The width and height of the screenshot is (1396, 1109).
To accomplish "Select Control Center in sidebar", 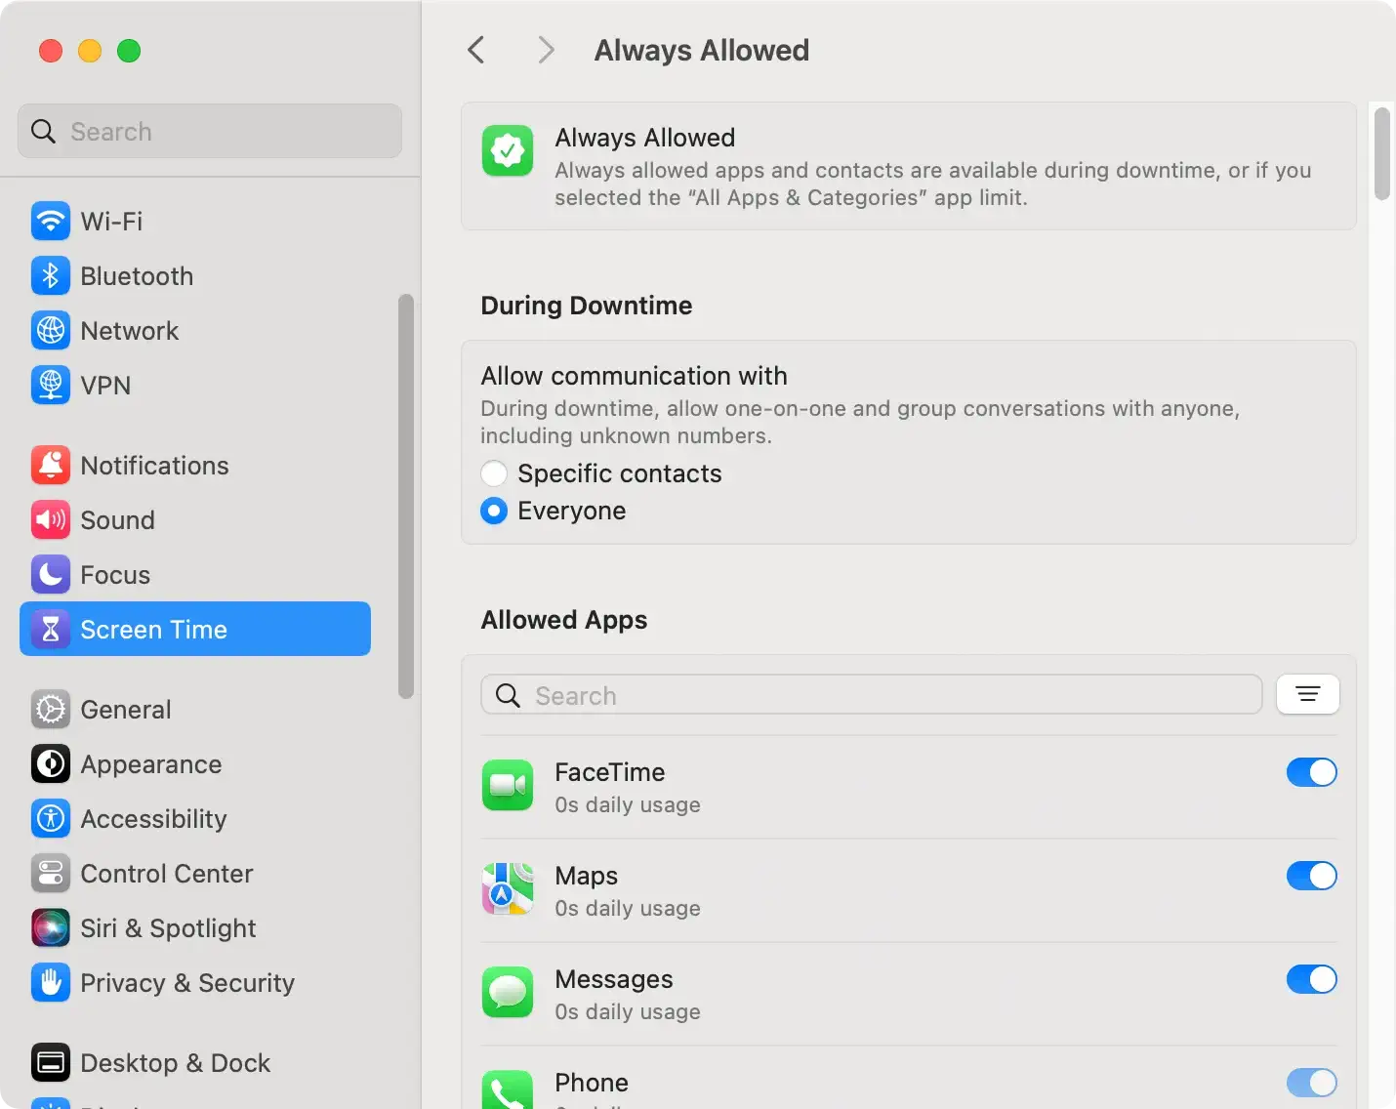I will pyautogui.click(x=166, y=874).
